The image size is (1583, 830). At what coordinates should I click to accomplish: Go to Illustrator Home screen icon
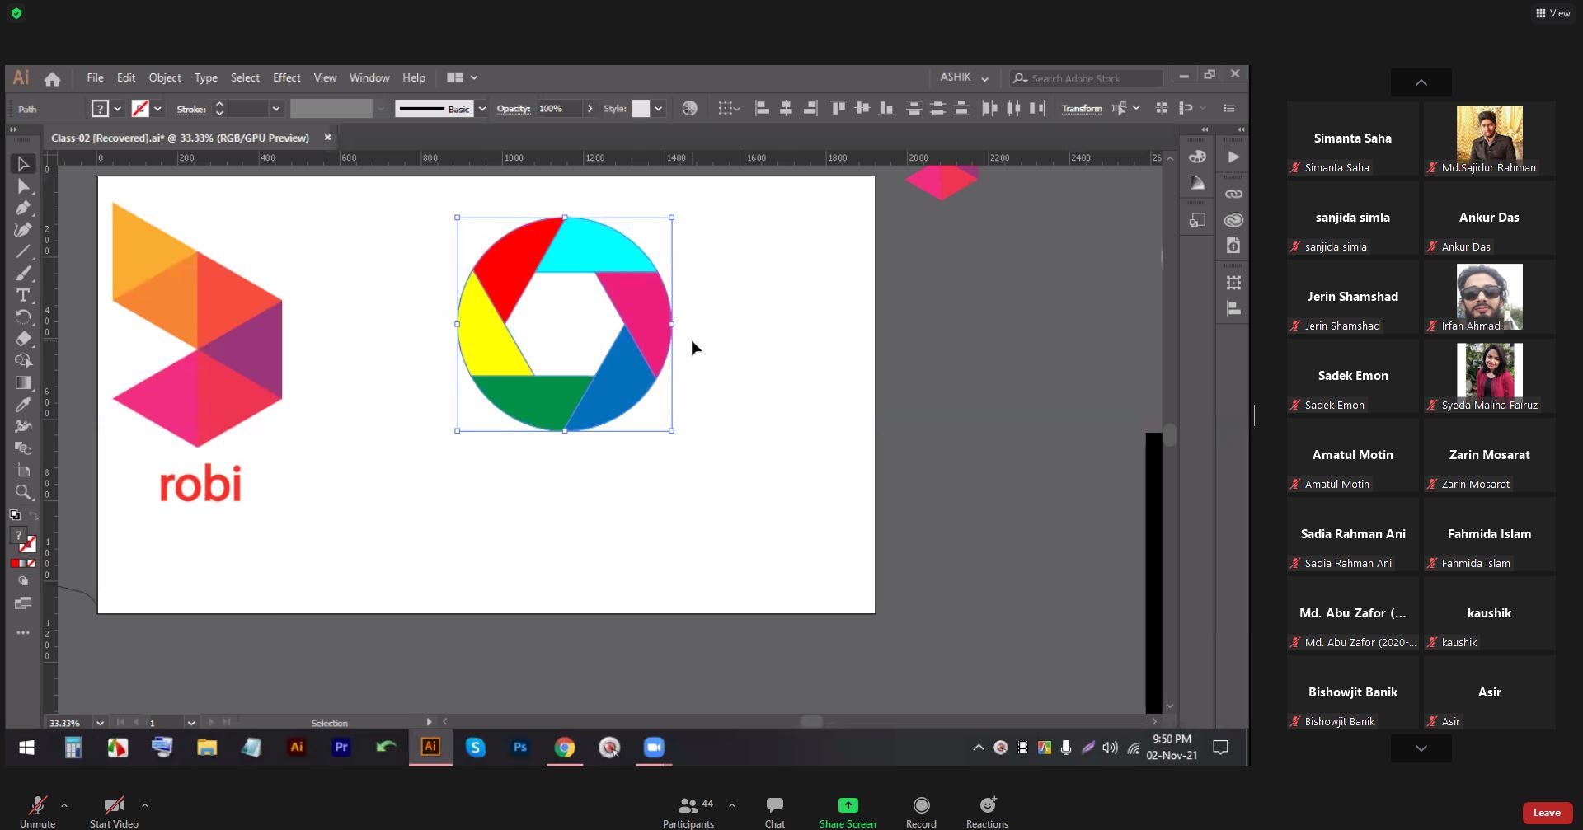52,78
